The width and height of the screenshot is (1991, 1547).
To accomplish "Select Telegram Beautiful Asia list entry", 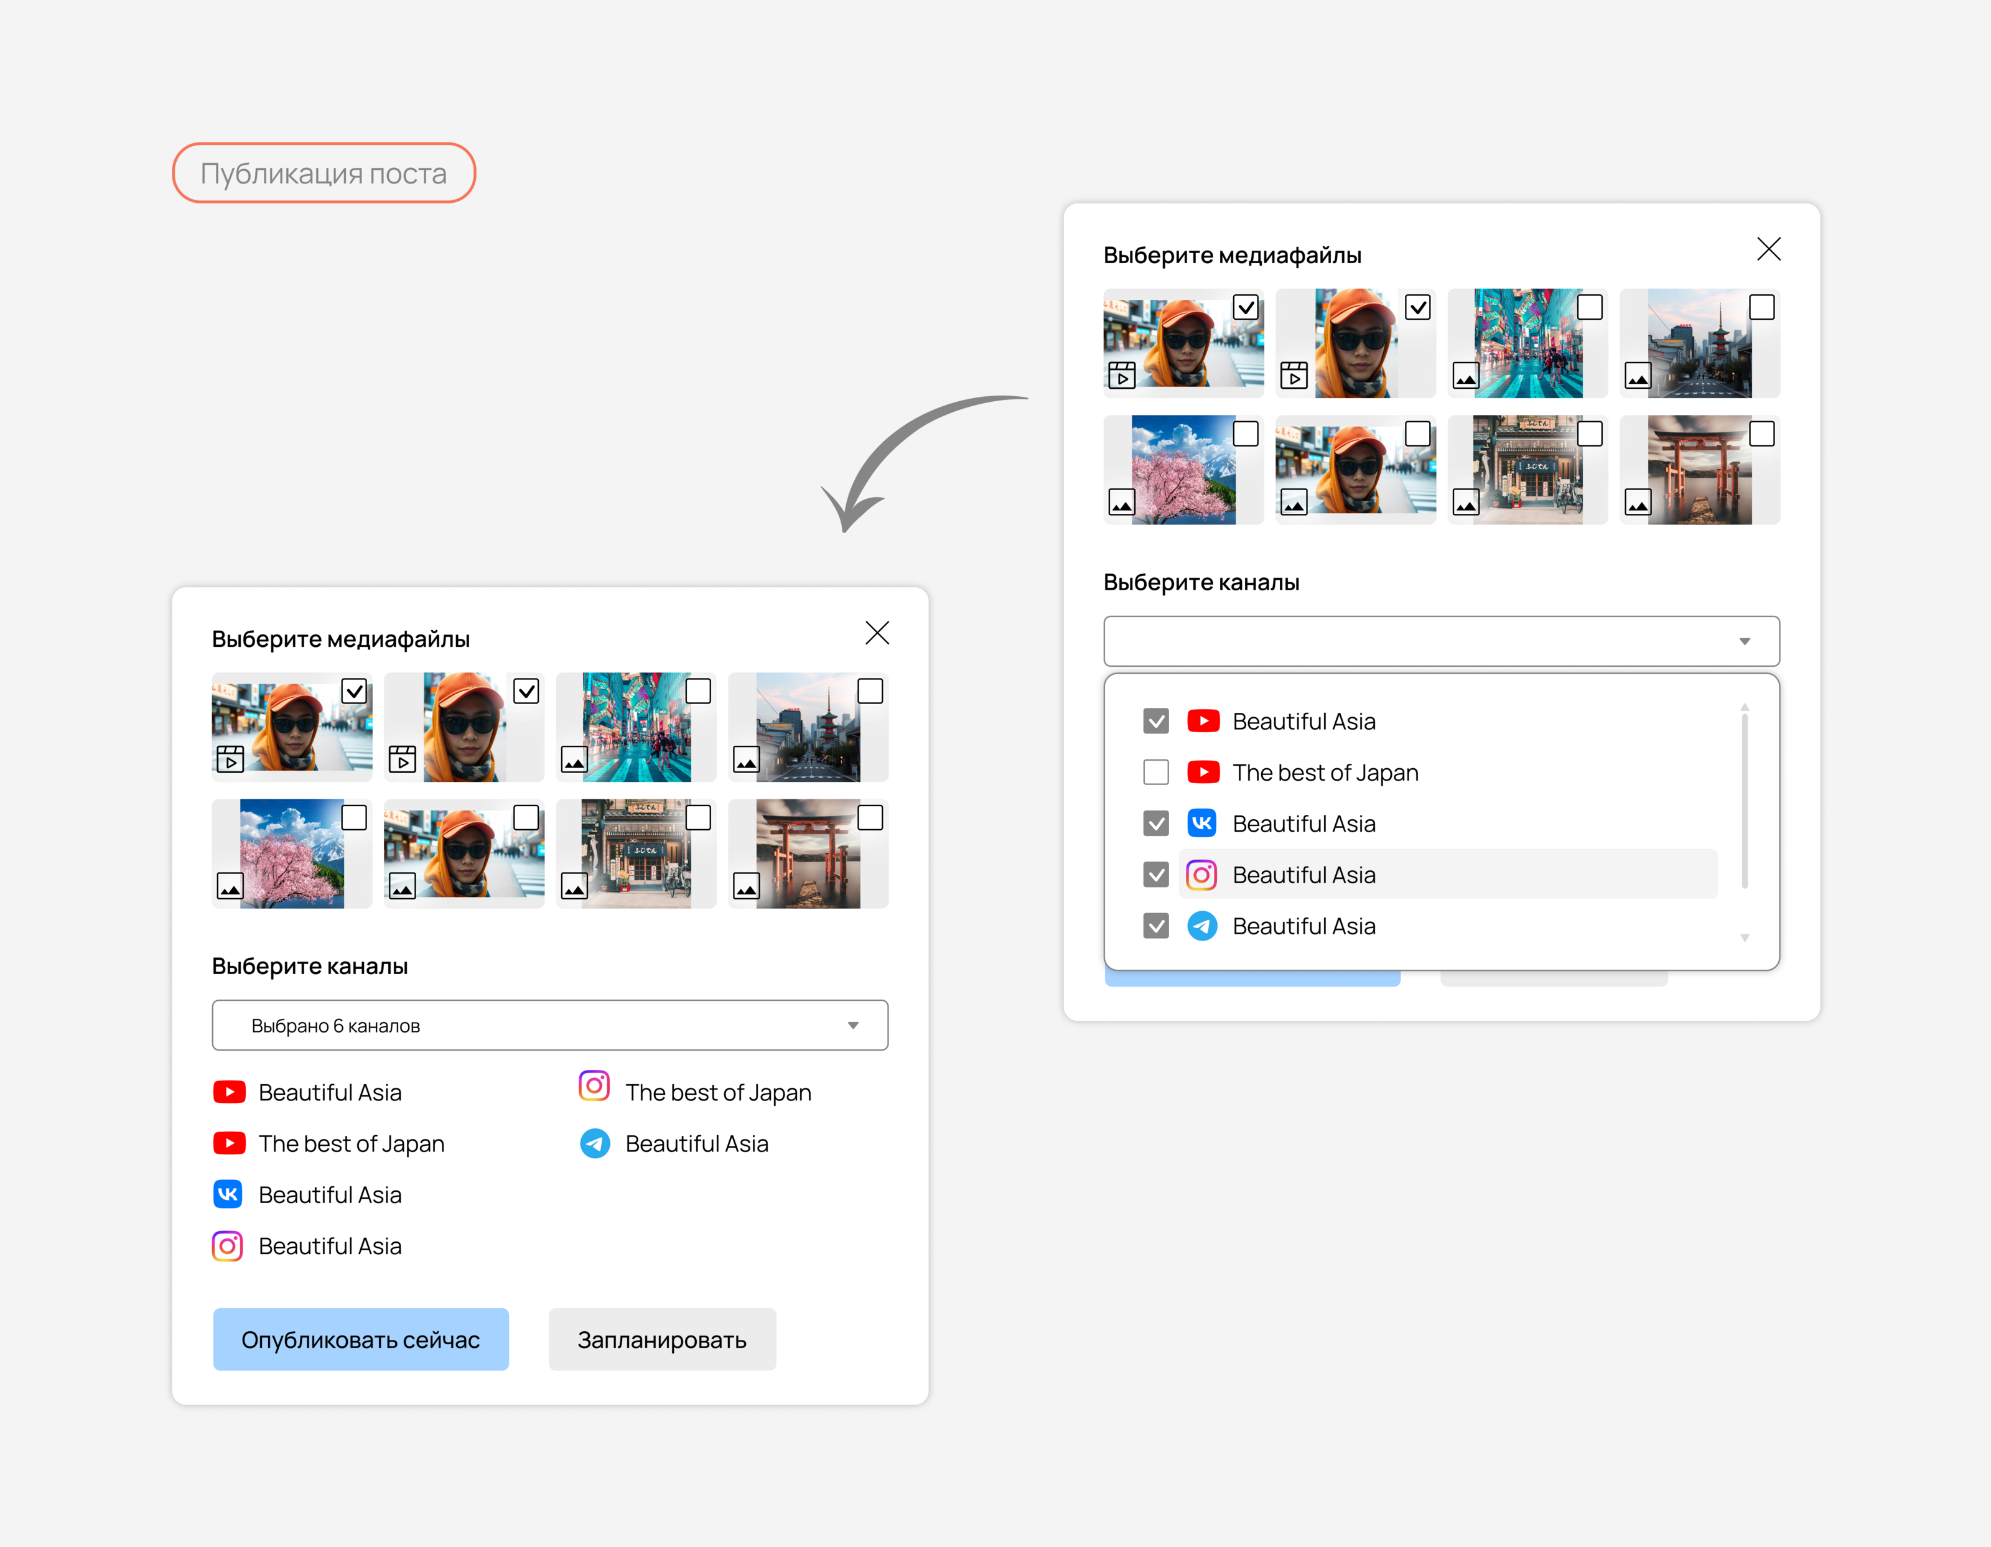I will 1303,926.
